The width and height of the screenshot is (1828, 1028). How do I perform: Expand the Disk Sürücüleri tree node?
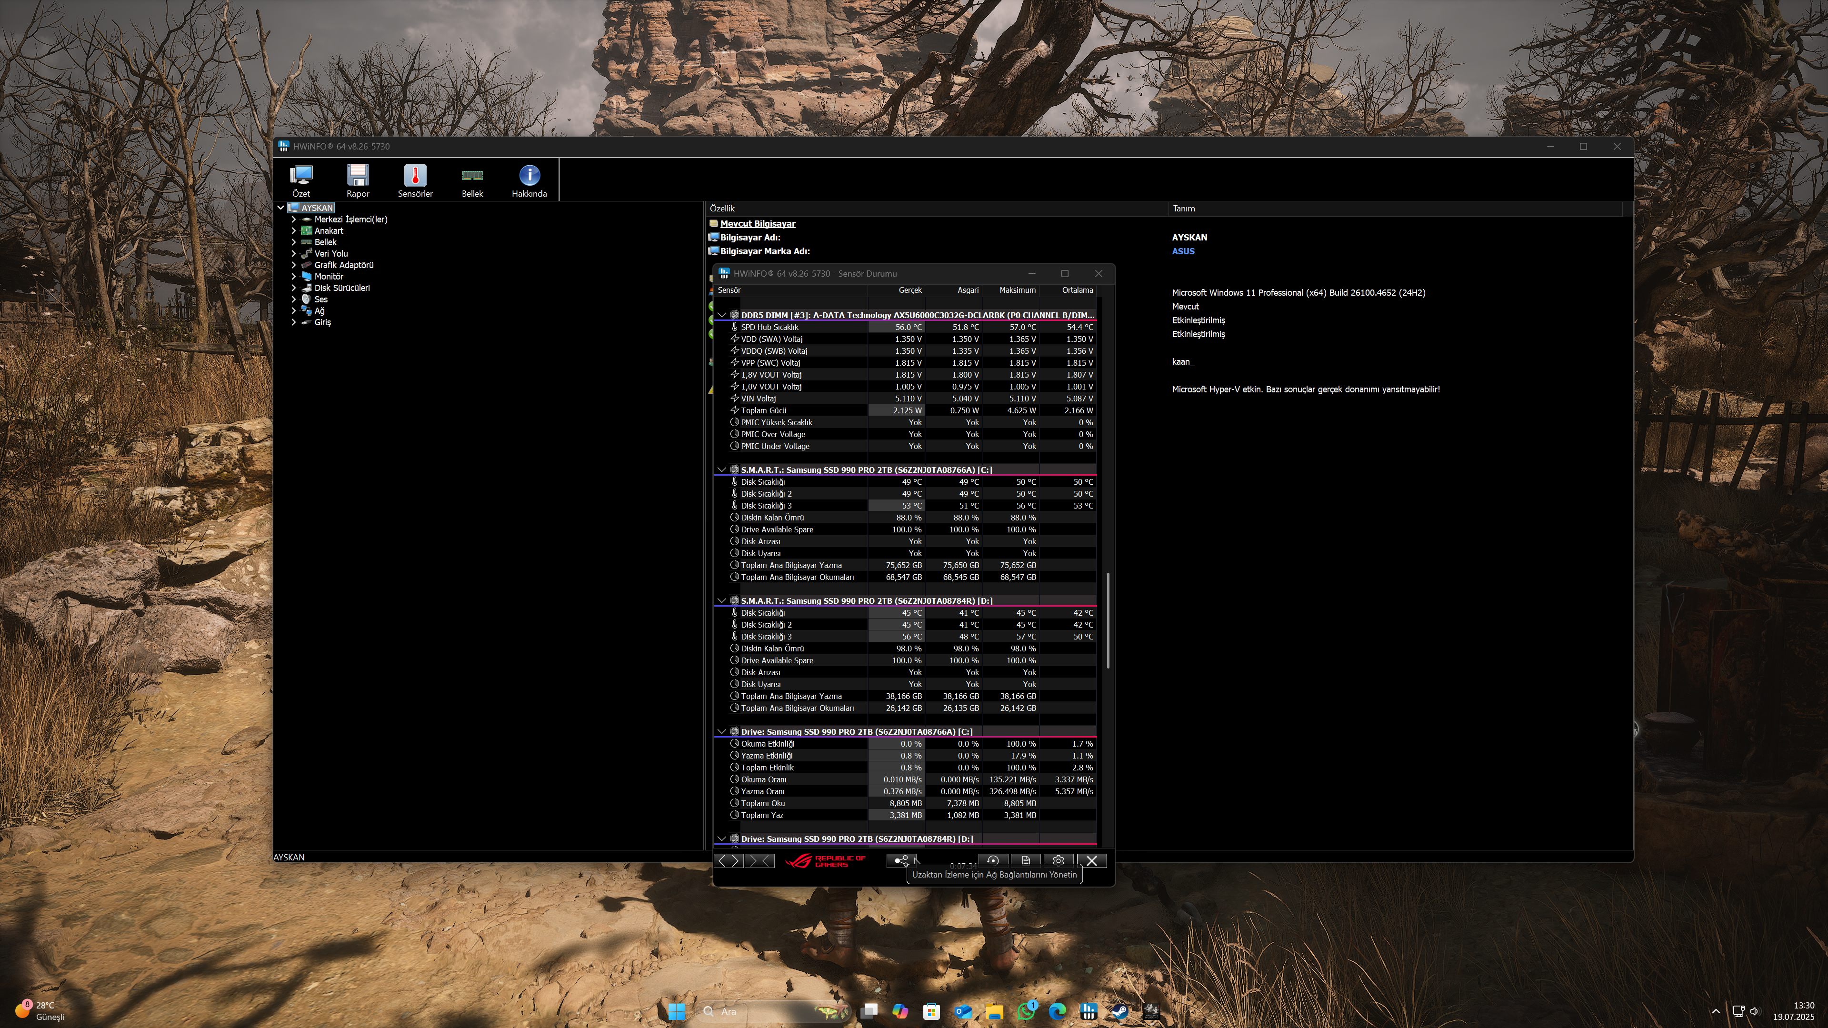pos(293,288)
